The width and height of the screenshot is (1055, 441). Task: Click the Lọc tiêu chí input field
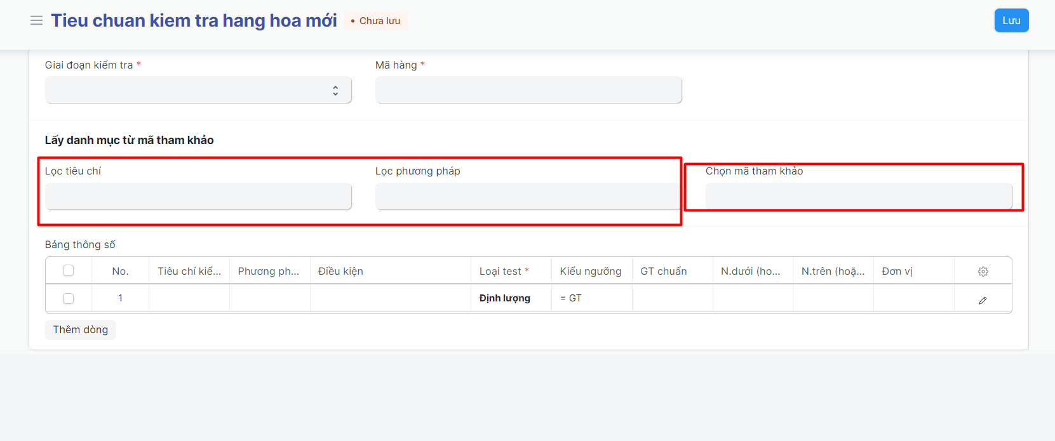click(198, 196)
